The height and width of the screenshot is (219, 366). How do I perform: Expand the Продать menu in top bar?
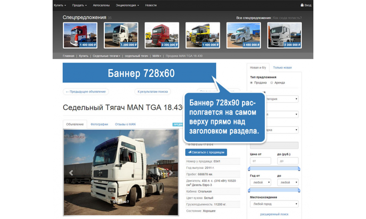tap(79, 5)
